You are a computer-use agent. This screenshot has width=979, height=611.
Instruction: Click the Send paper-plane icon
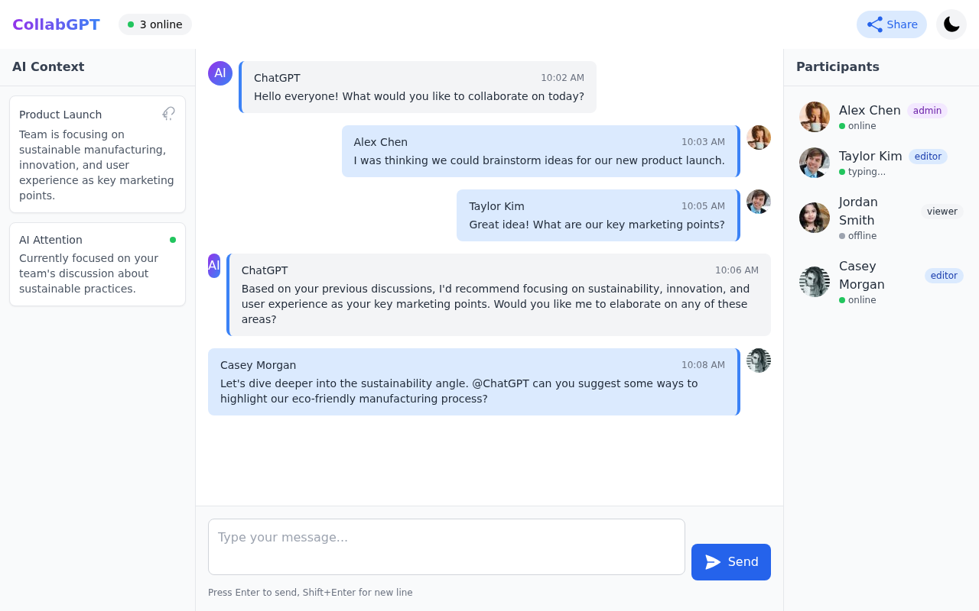[711, 562]
